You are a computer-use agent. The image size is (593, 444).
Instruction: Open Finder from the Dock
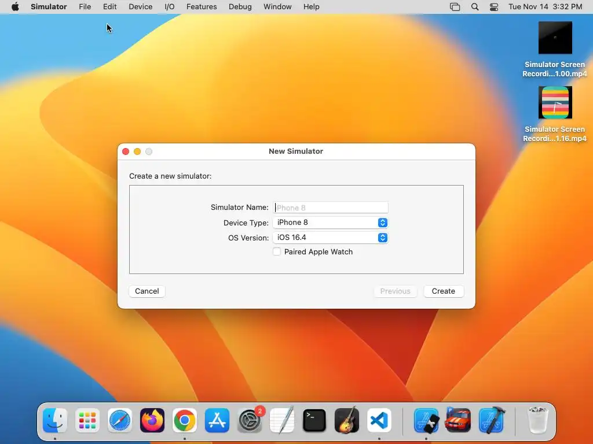click(55, 420)
